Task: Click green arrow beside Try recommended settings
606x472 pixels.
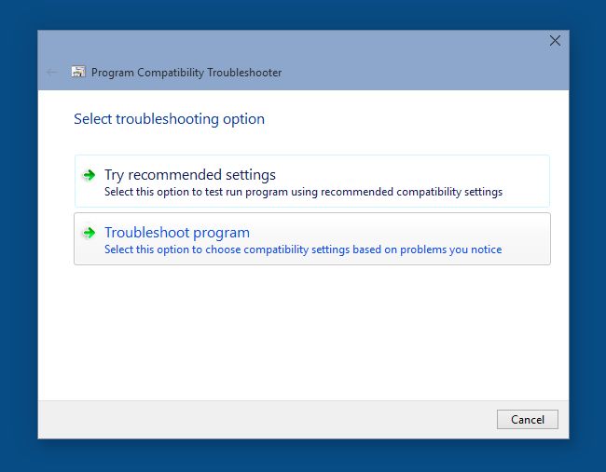Action: coord(90,175)
